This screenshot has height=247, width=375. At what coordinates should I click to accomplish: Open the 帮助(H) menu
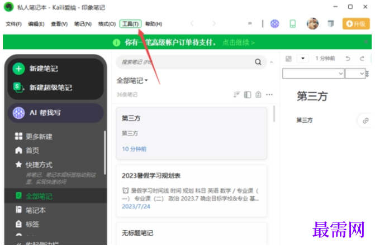tap(154, 24)
